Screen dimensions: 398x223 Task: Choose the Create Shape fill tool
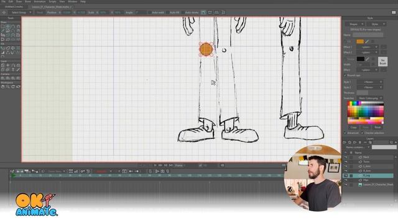[x=7, y=48]
